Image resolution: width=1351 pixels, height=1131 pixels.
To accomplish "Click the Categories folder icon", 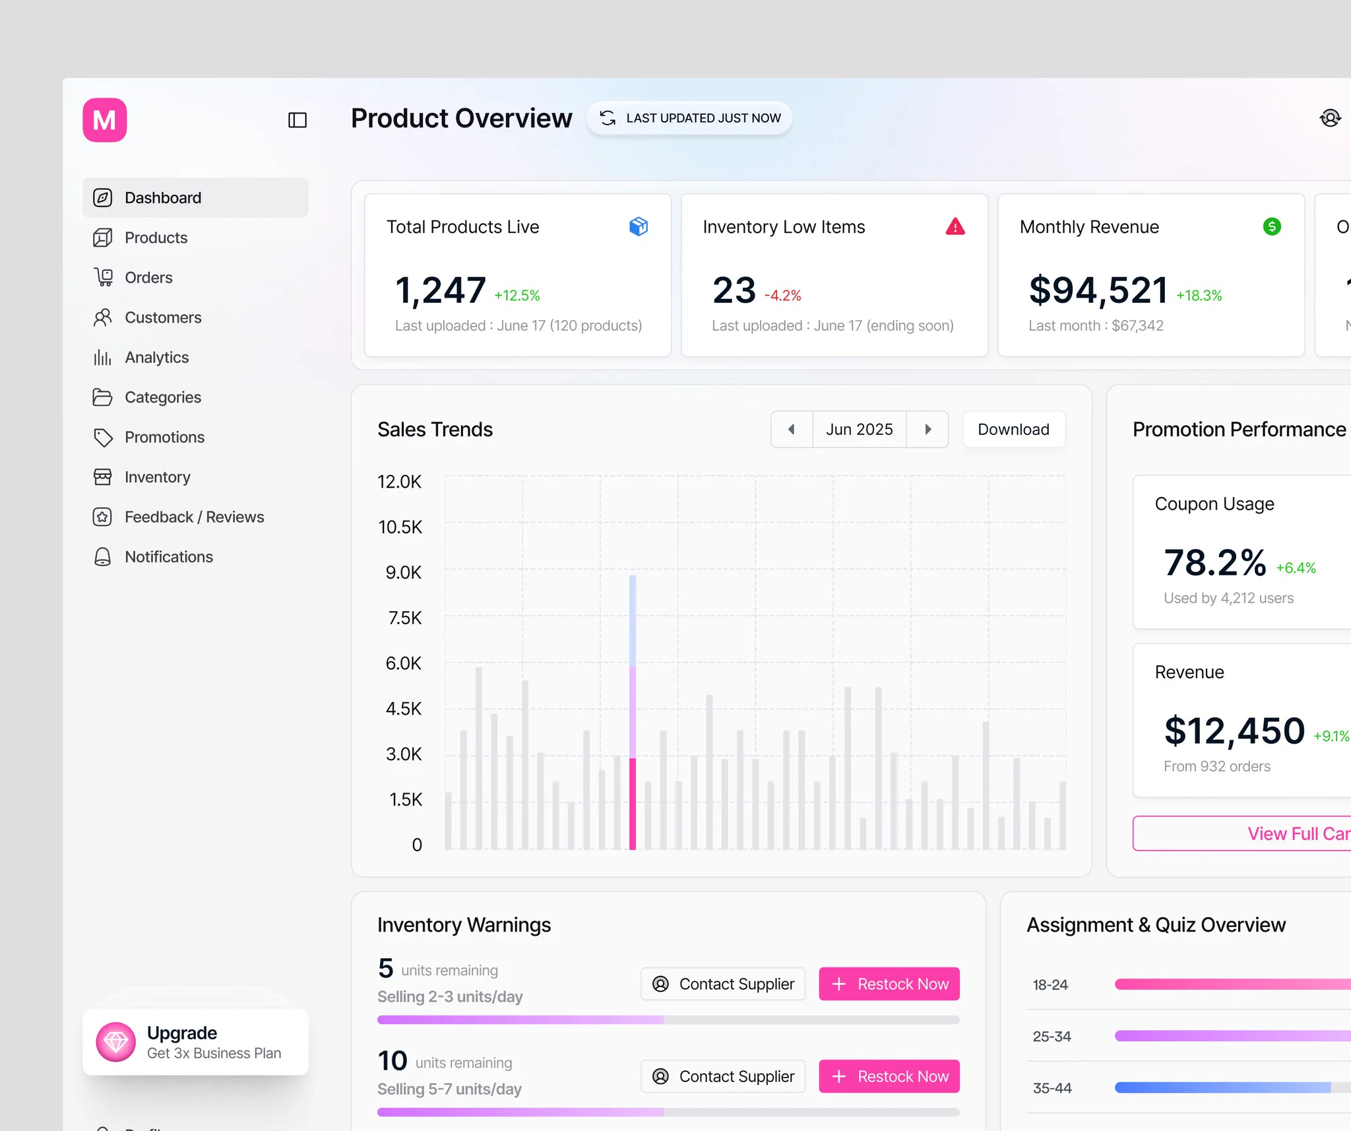I will pos(102,397).
